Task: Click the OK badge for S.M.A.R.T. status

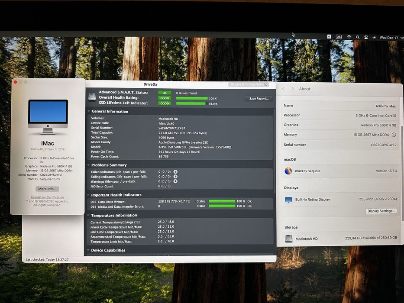Action: point(165,93)
